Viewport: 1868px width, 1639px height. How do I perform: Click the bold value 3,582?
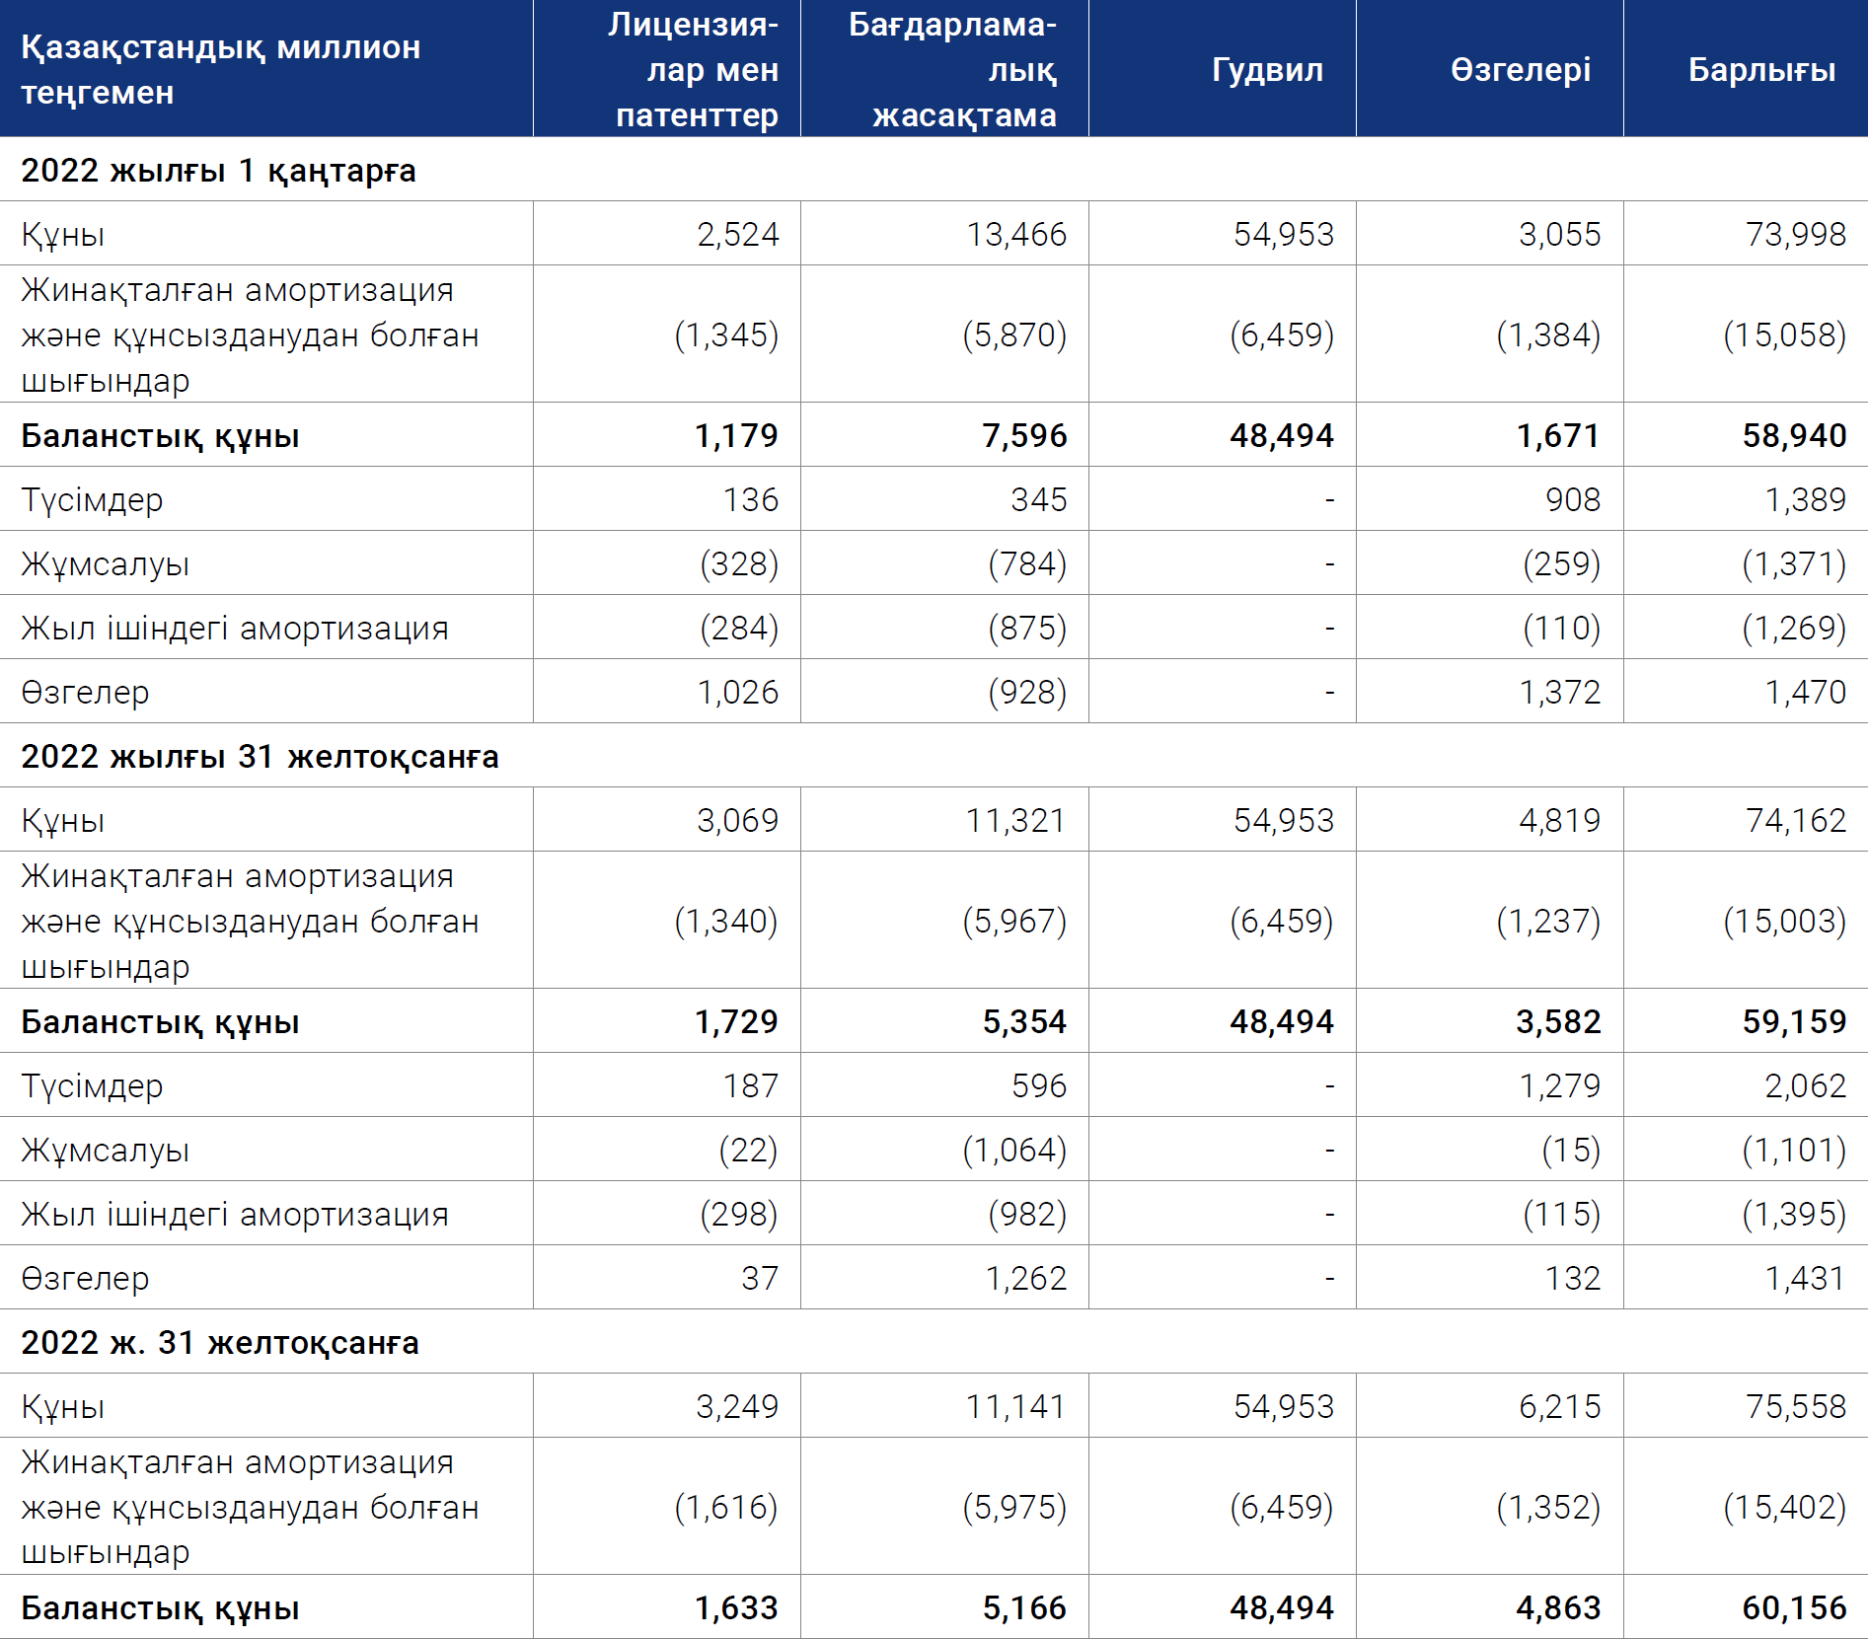(1558, 1021)
